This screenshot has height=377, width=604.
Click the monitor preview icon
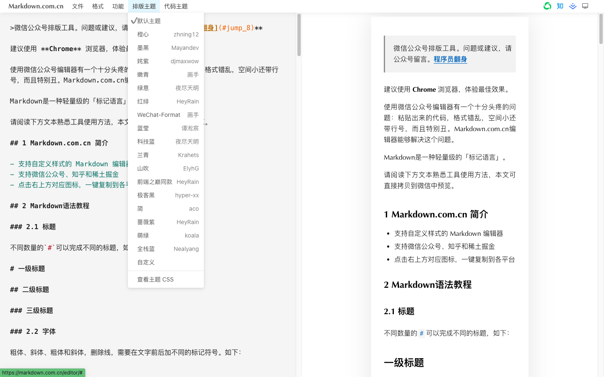pyautogui.click(x=585, y=6)
